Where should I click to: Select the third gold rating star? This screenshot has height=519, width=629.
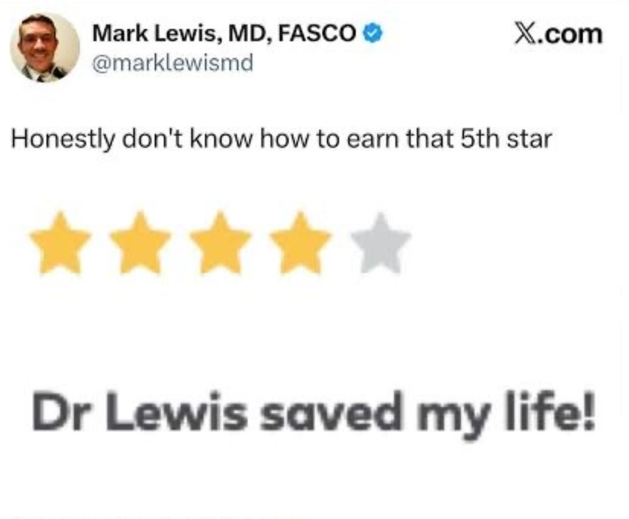tap(220, 243)
